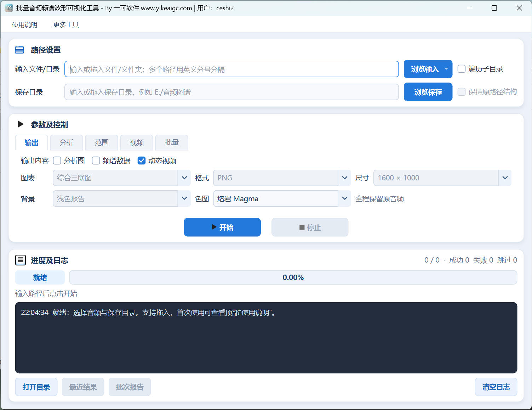
Task: Switch to the 视频 tab
Action: pyautogui.click(x=137, y=142)
